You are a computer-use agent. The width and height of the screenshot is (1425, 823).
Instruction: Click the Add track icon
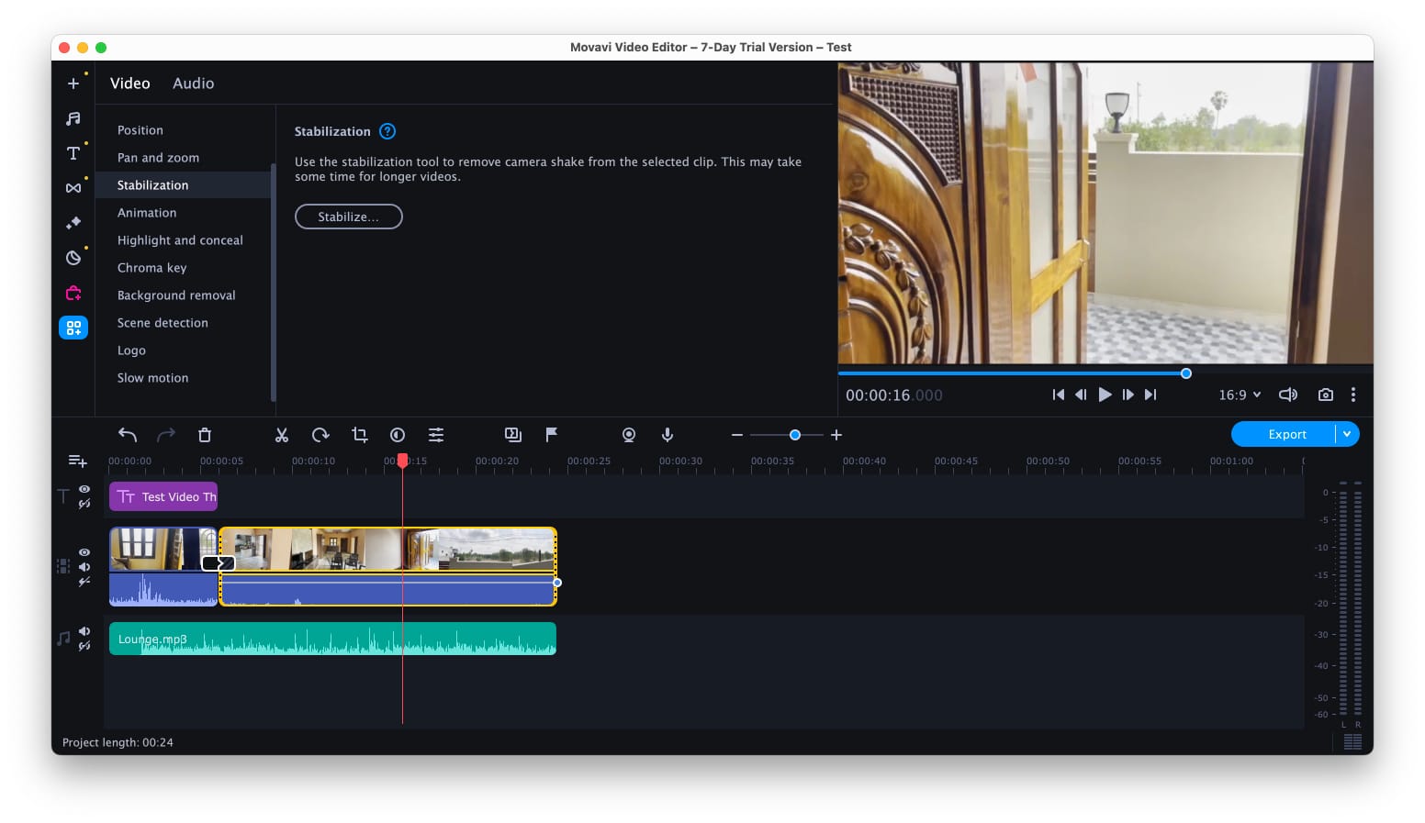(78, 461)
